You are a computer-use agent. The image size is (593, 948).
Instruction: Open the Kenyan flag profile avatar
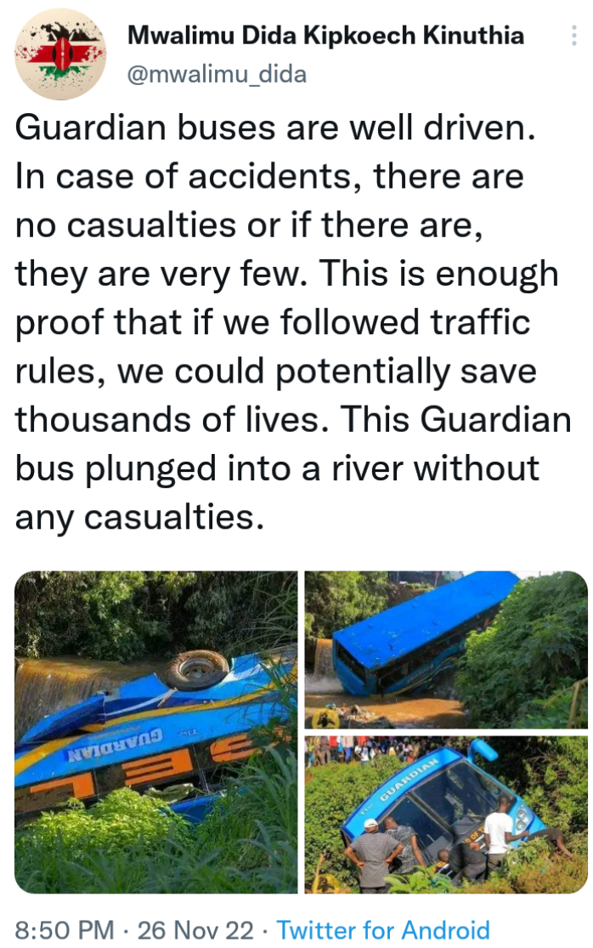click(59, 55)
